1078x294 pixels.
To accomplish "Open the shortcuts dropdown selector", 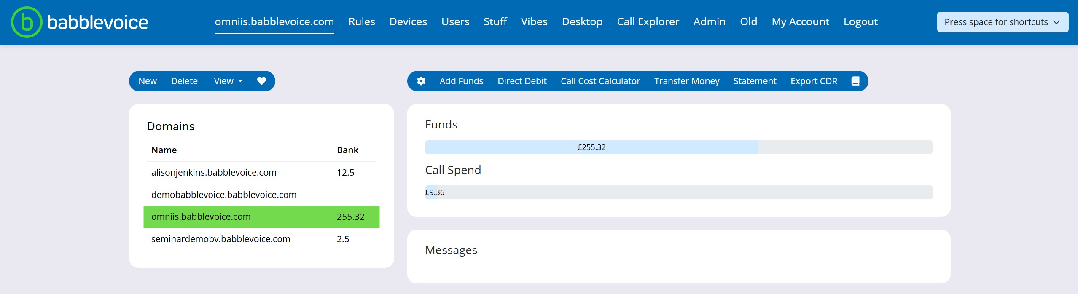I will (x=1002, y=22).
